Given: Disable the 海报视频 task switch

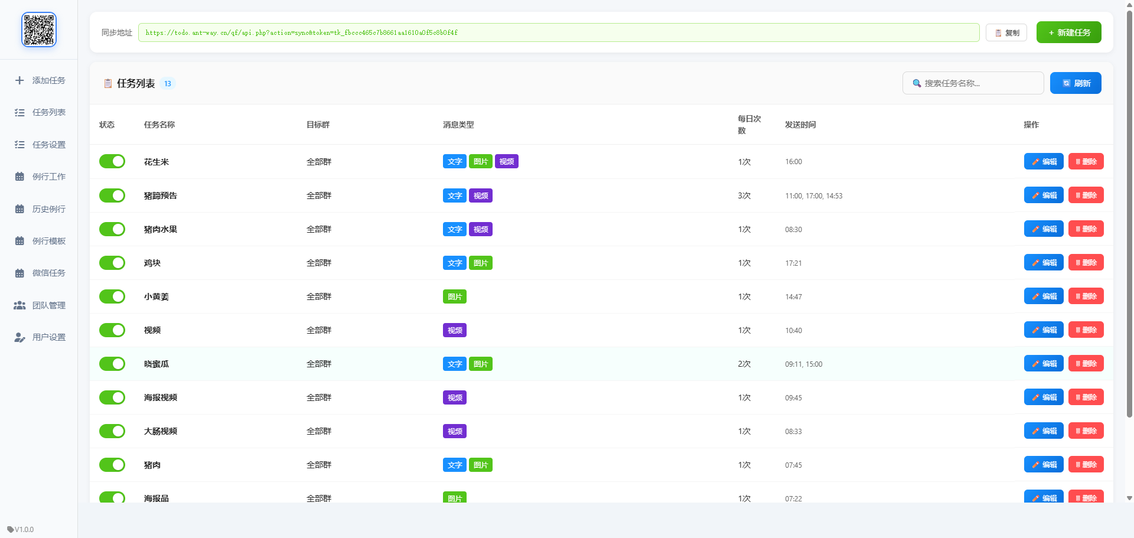Looking at the screenshot, I should click(112, 397).
